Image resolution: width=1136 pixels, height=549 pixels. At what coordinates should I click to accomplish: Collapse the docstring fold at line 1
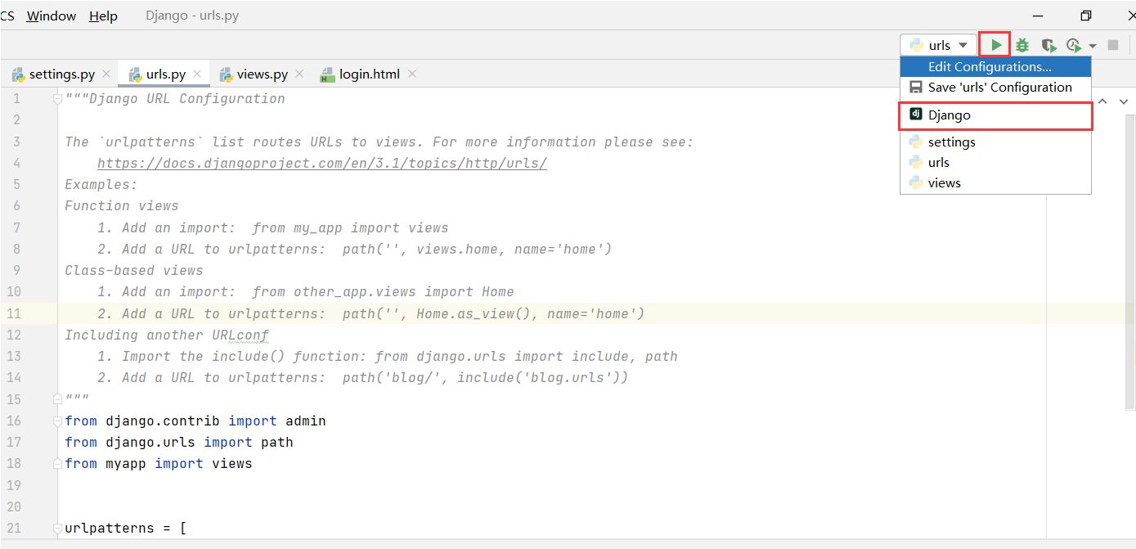(x=57, y=99)
